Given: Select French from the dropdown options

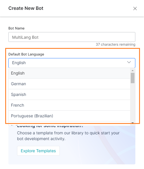Looking at the screenshot, I should [x=69, y=105].
